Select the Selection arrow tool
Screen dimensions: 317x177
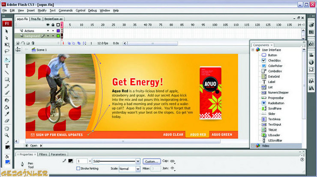[x=7, y=31]
